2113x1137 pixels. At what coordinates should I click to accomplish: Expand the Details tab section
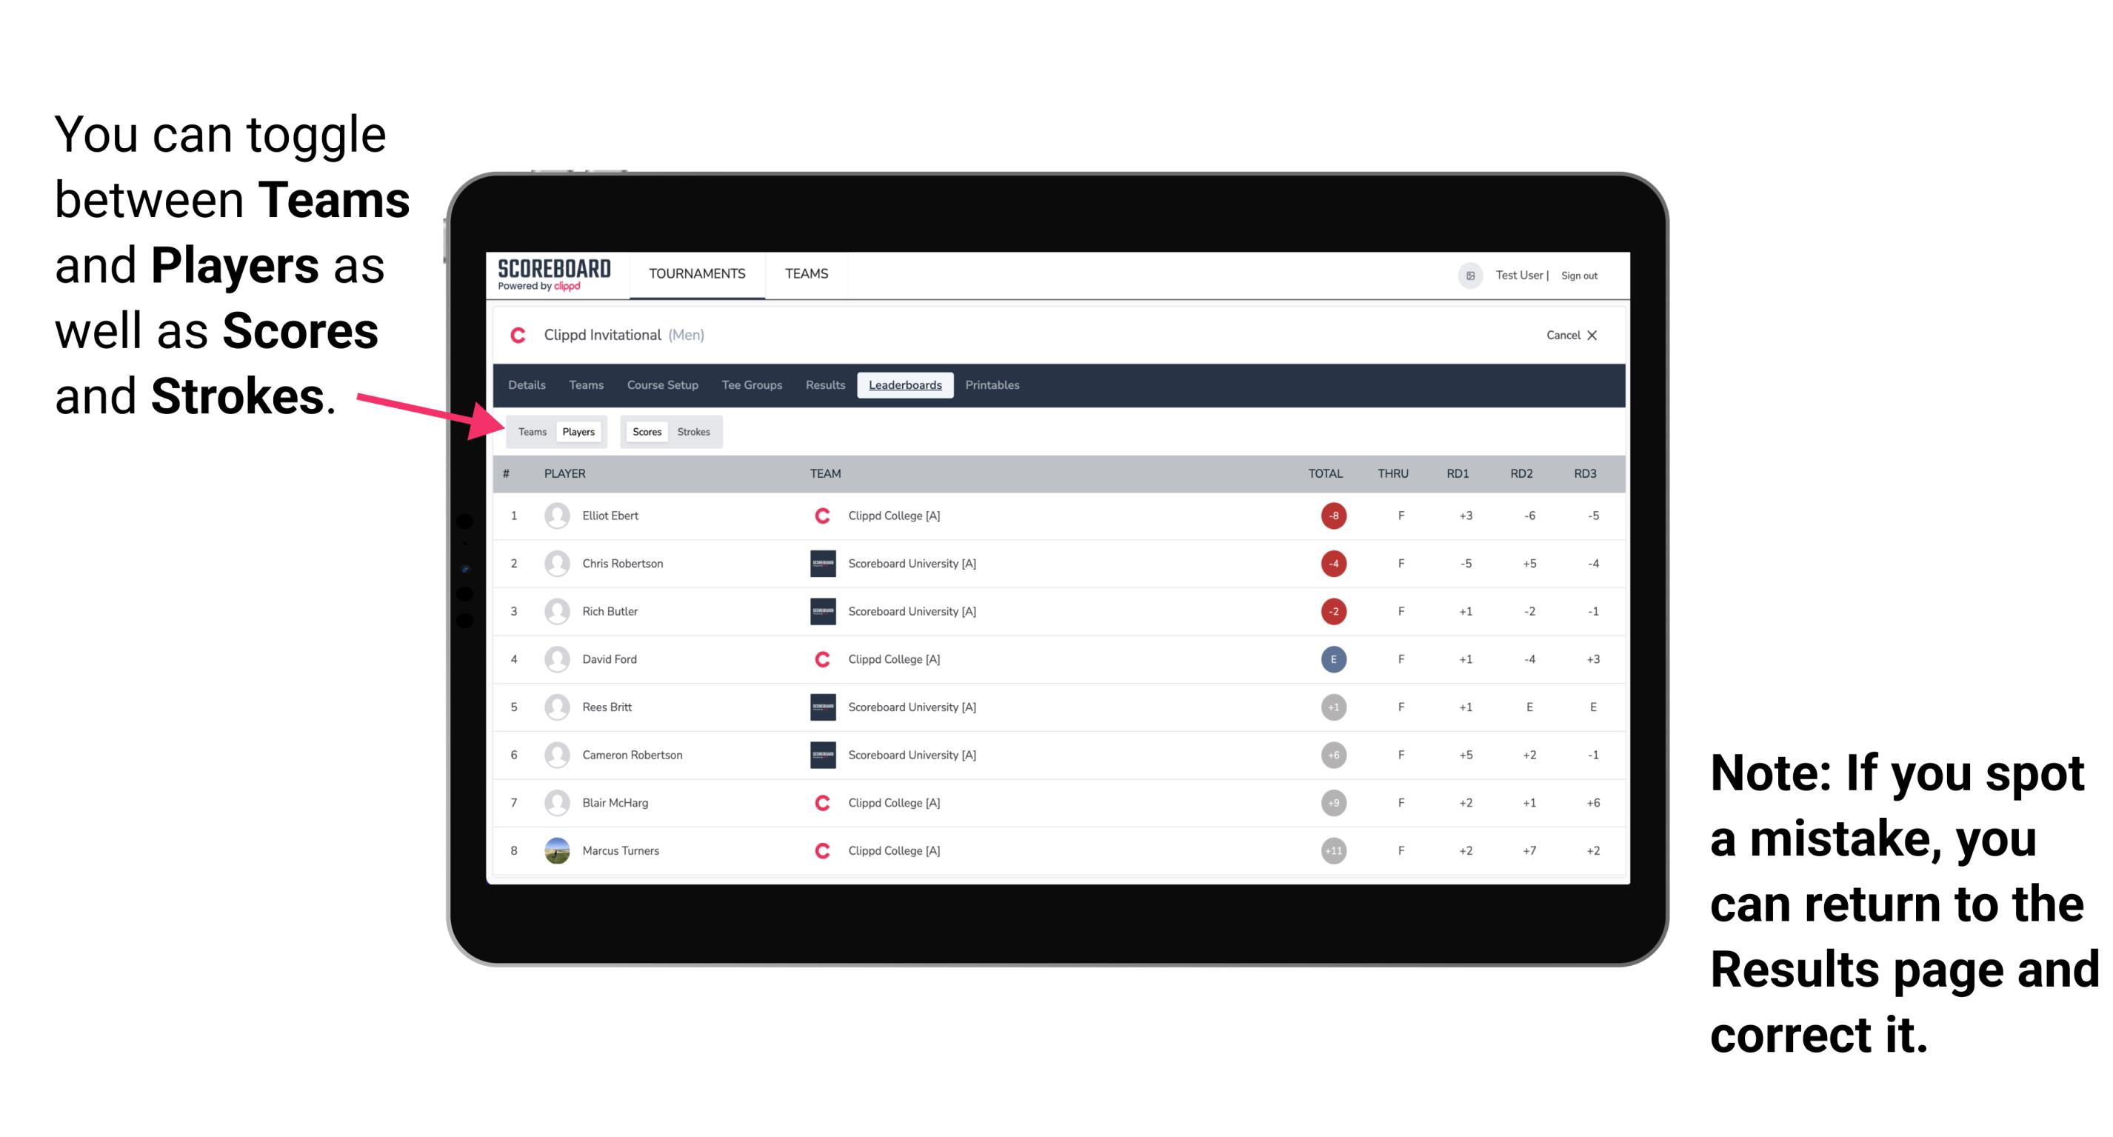click(527, 385)
